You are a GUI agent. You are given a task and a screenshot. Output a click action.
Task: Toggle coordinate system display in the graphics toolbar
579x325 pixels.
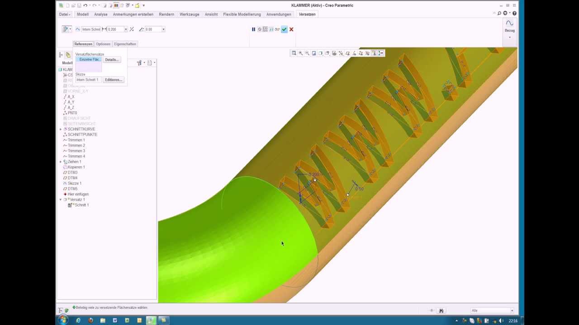[367, 53]
